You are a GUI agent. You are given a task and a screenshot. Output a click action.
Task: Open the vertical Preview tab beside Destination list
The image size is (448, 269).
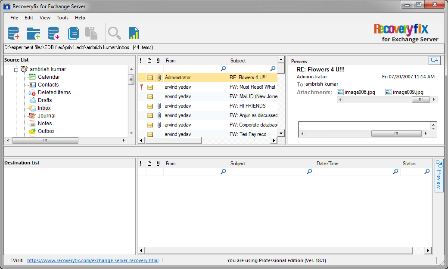(439, 176)
